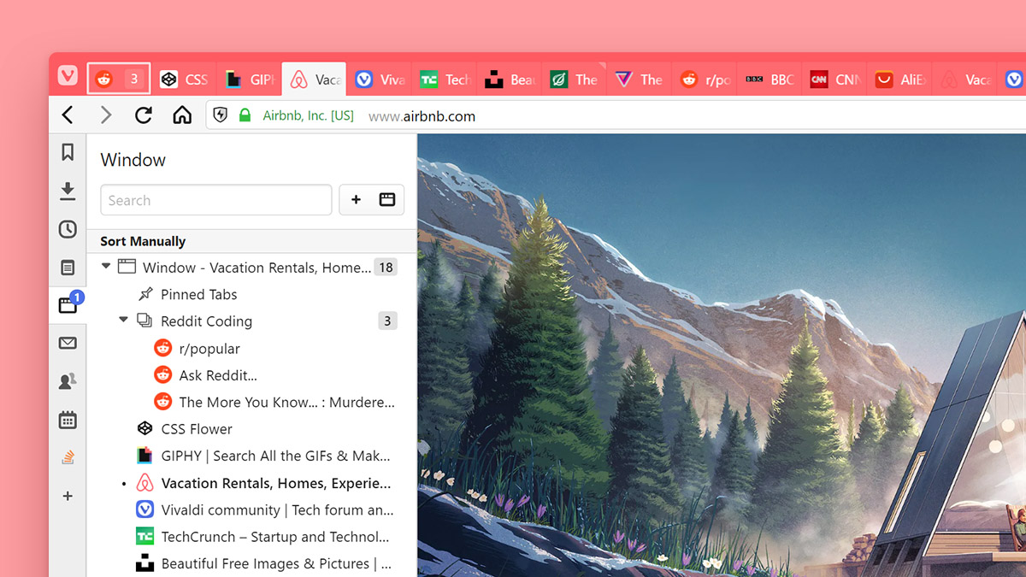Open the Notes panel

click(x=68, y=267)
